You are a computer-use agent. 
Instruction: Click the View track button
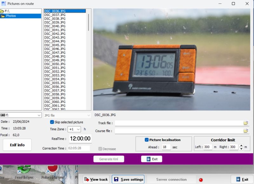96,179
